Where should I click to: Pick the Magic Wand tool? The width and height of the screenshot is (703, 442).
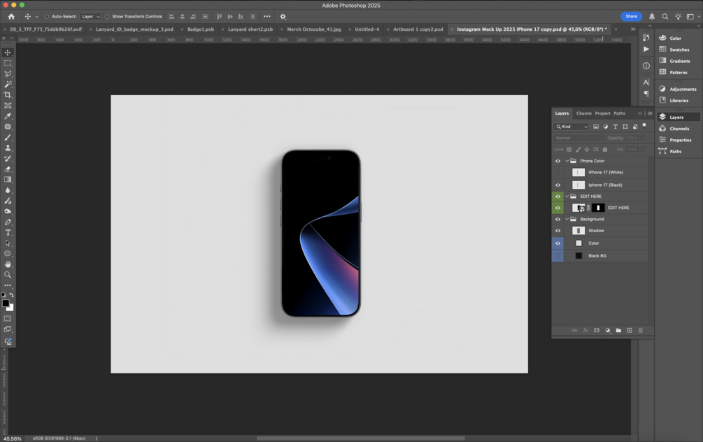[8, 85]
